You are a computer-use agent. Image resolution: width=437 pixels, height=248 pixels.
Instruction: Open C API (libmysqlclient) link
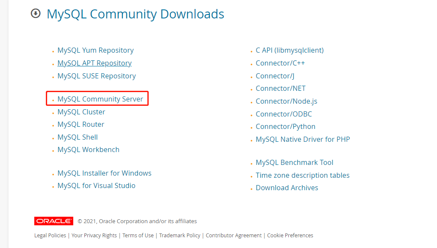pos(290,50)
